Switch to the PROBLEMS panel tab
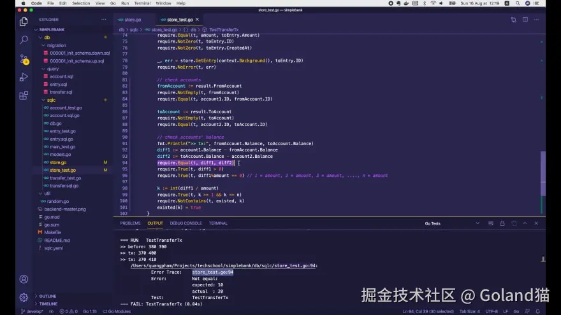Image resolution: width=561 pixels, height=315 pixels. (130, 223)
